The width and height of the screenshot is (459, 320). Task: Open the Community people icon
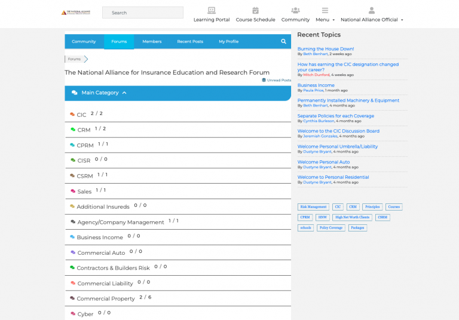pos(295,11)
